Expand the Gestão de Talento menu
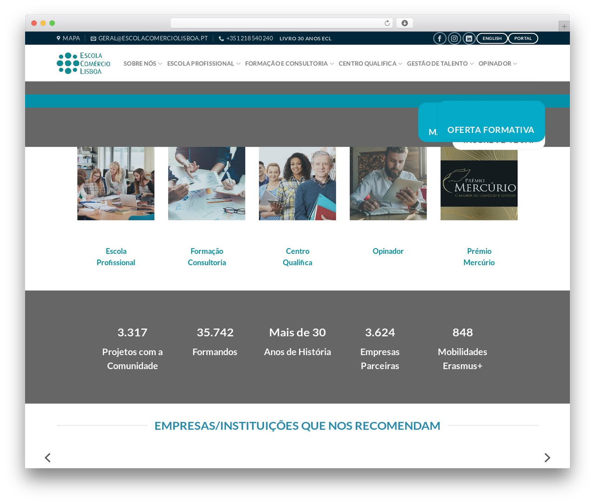This screenshot has width=595, height=504. (x=440, y=64)
